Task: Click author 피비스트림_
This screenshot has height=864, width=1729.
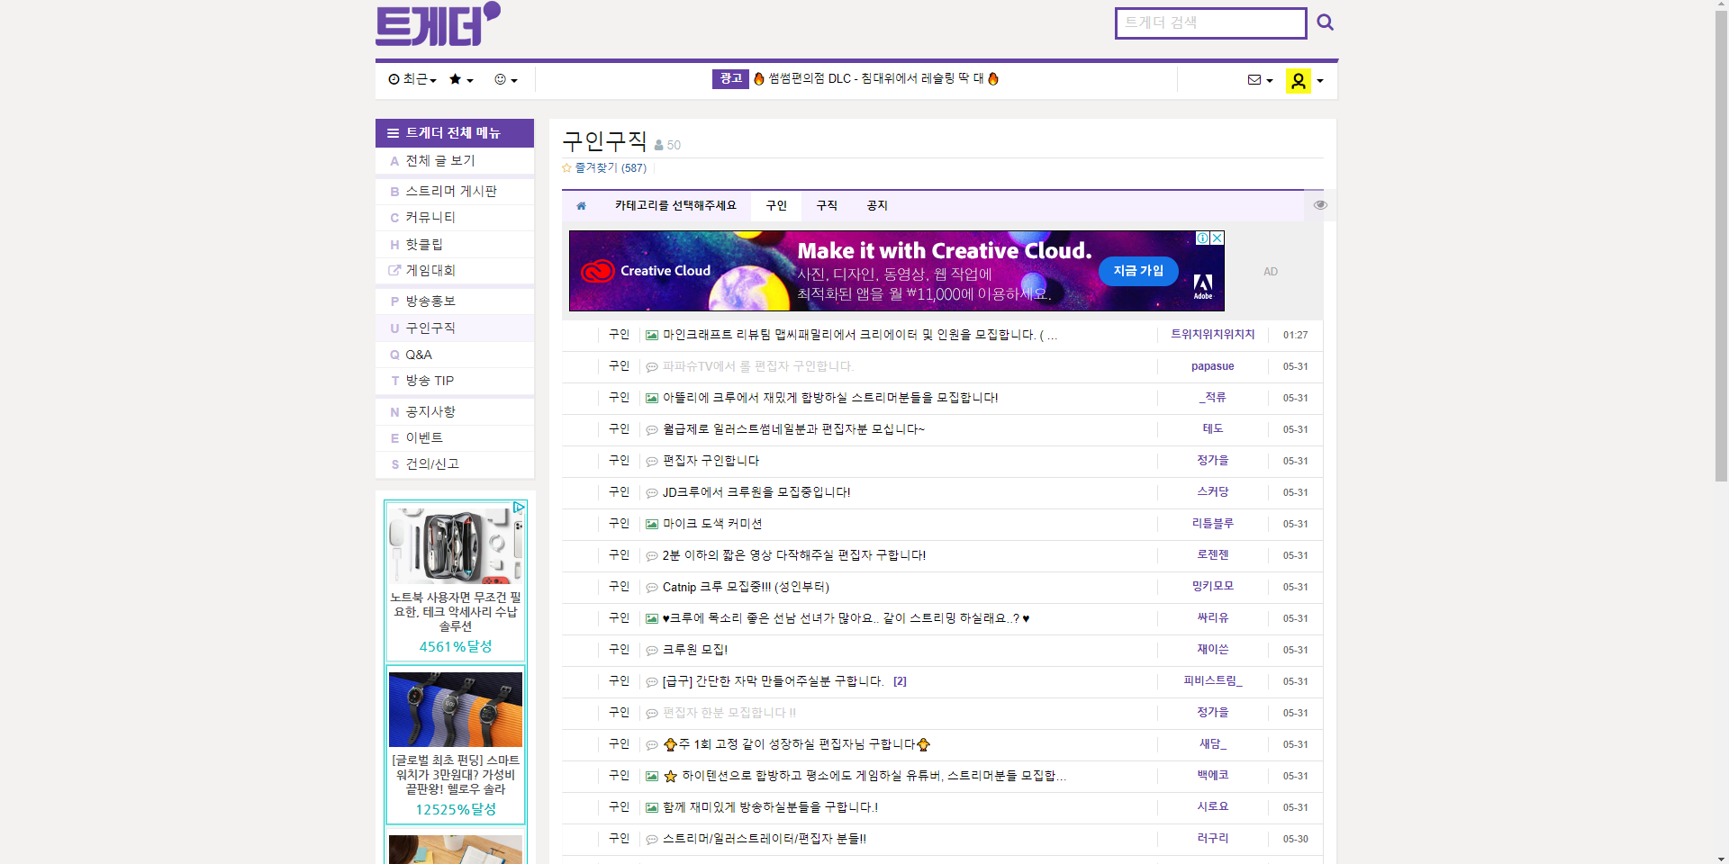Action: [1212, 681]
